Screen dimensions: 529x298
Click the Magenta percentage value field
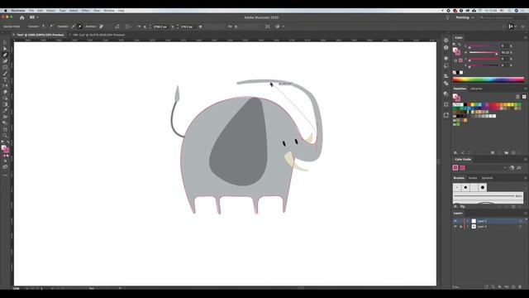[505, 52]
